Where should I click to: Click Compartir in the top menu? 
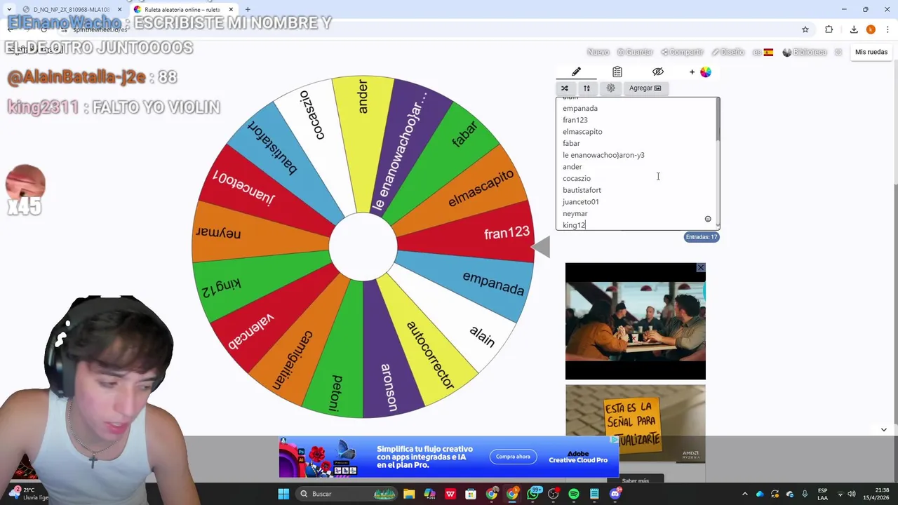tap(682, 52)
